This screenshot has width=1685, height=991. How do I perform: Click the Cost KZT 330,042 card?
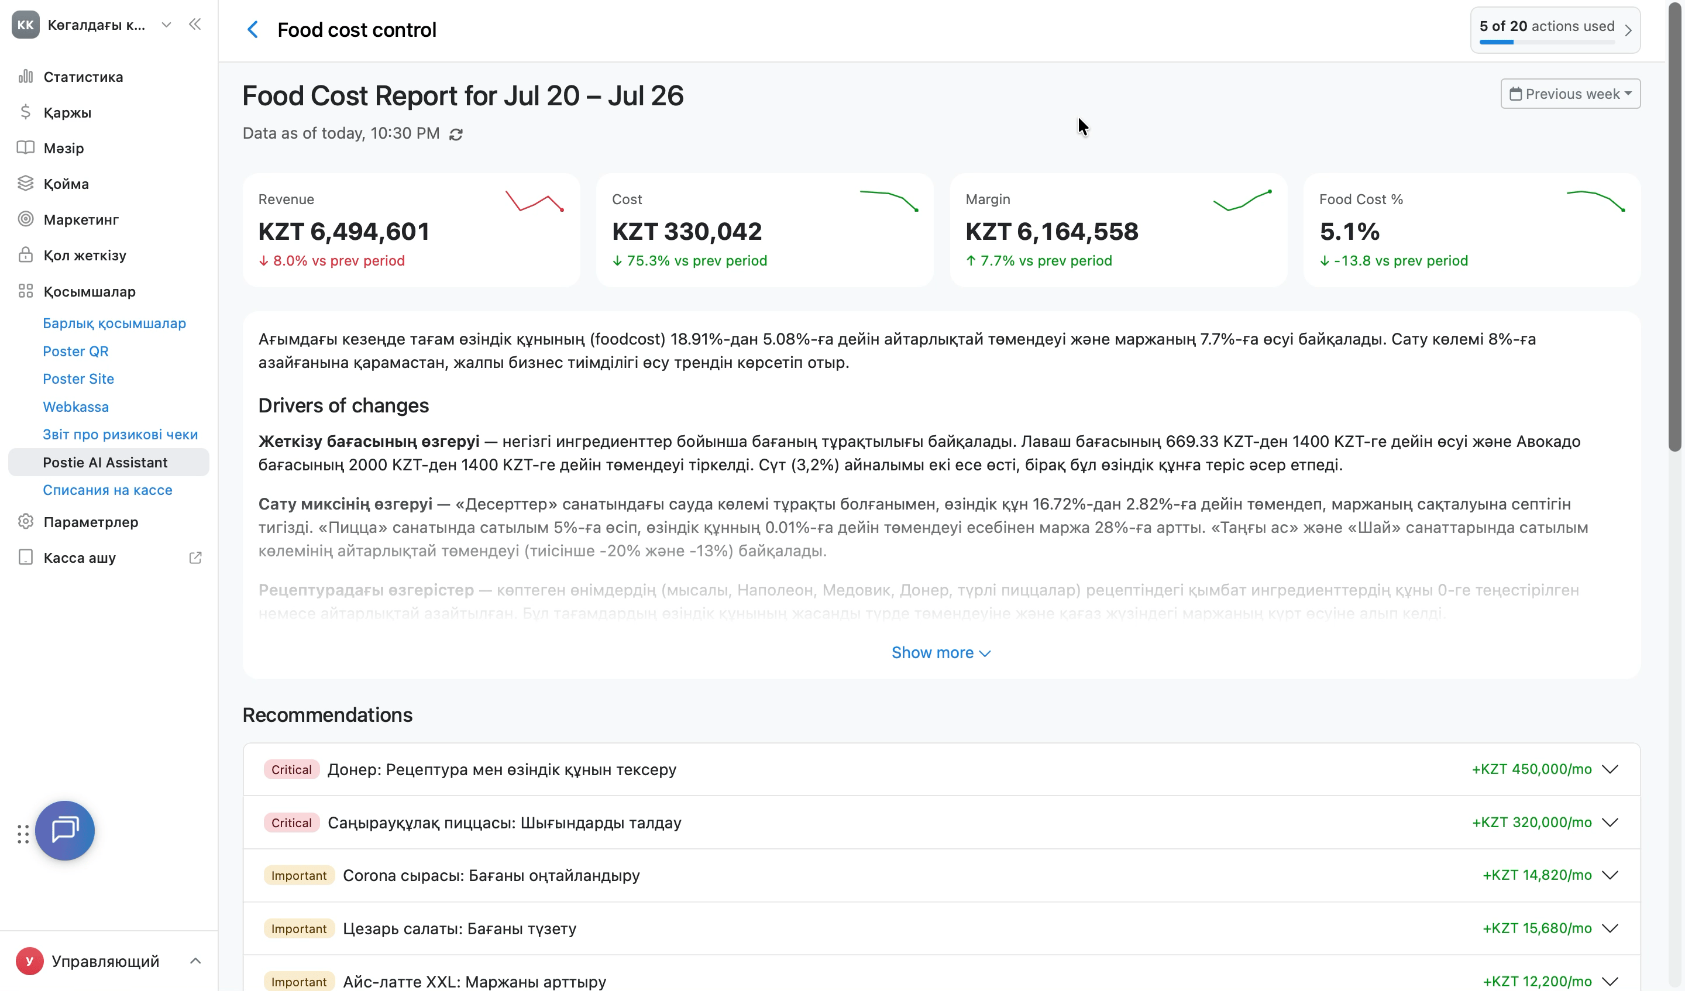click(x=765, y=230)
